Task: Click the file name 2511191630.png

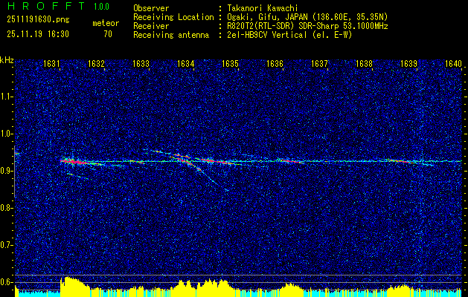Action: [38, 19]
